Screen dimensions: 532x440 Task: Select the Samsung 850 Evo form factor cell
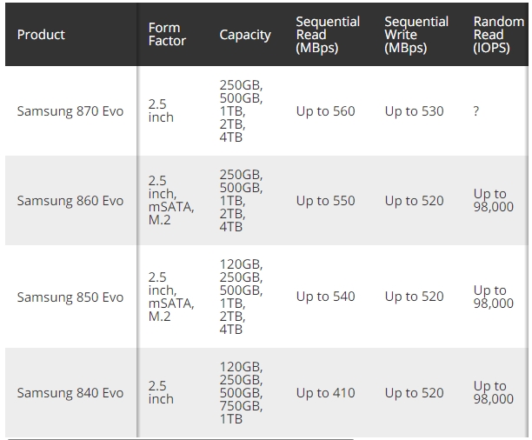[170, 297]
